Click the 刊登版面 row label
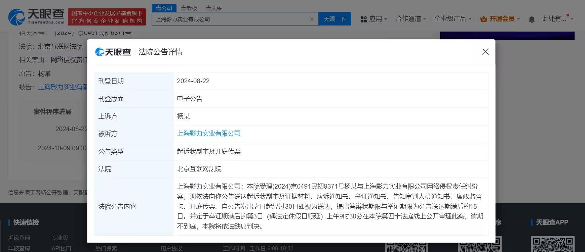 (x=111, y=99)
